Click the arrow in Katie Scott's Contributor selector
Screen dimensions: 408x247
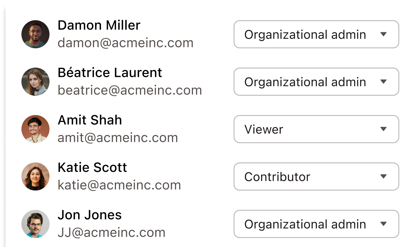click(383, 177)
